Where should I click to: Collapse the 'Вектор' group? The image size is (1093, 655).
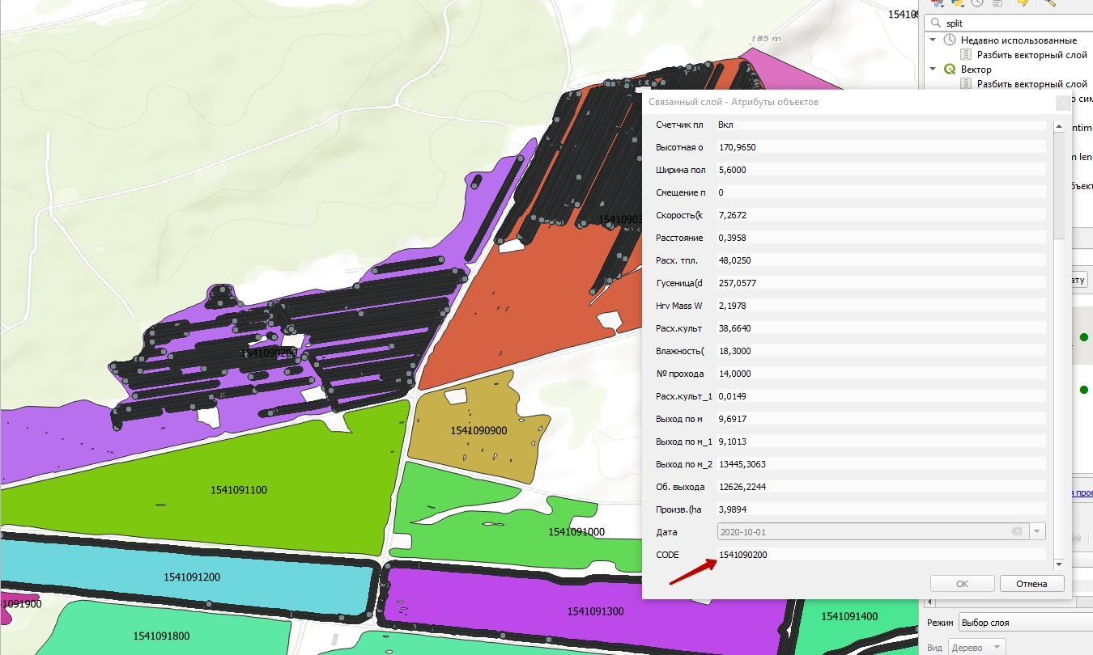[933, 70]
